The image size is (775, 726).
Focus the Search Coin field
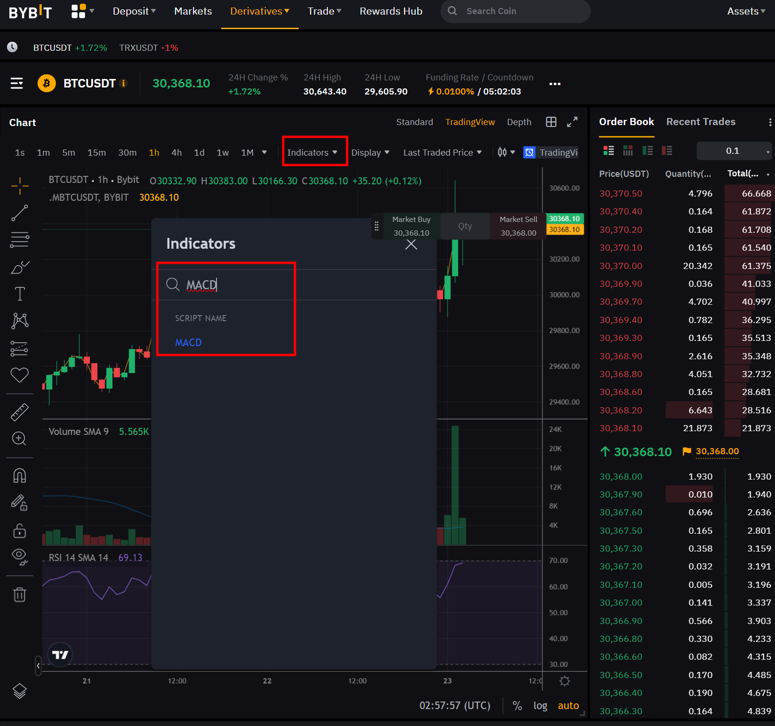coord(516,11)
